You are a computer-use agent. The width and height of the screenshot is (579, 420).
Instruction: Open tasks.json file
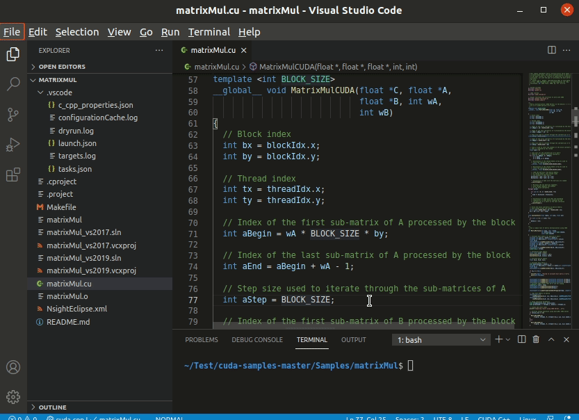coord(99,169)
